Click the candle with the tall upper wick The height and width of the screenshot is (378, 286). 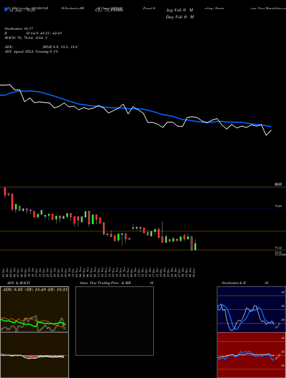[162, 239]
